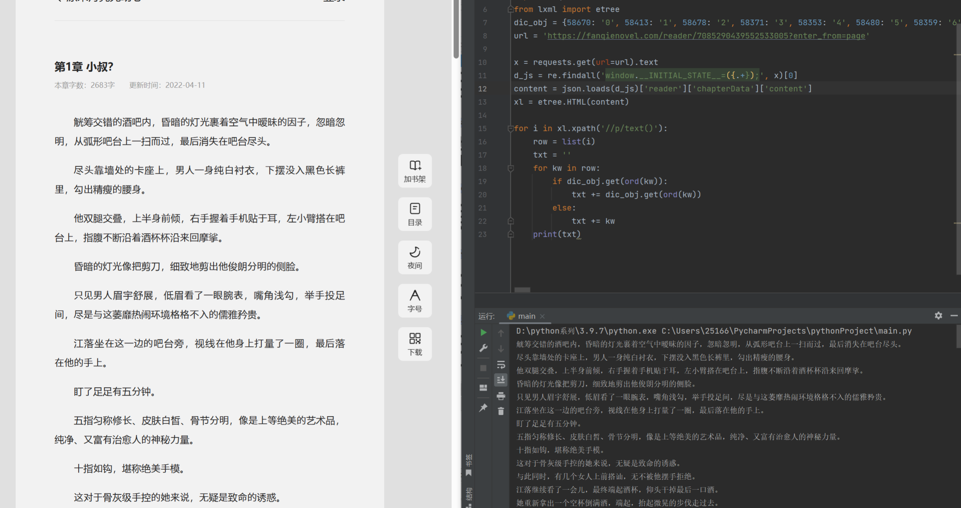This screenshot has height=508, width=961.
Task: Click the Restore Layout icon in run panel
Action: coord(484,388)
